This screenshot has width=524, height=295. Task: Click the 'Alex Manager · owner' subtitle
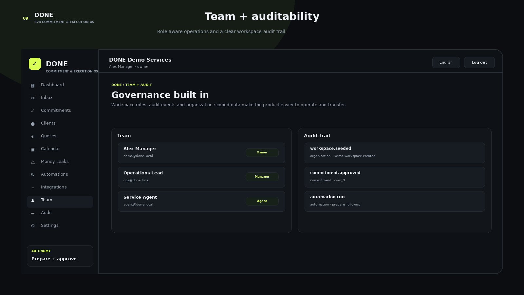coord(129,67)
